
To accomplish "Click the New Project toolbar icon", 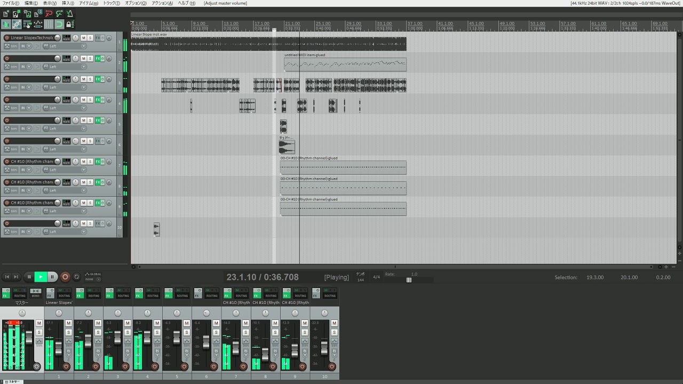I will pos(6,14).
